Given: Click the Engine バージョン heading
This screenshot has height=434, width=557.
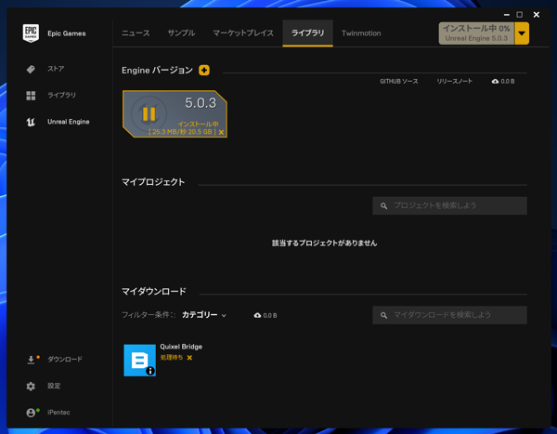Looking at the screenshot, I should 158,70.
